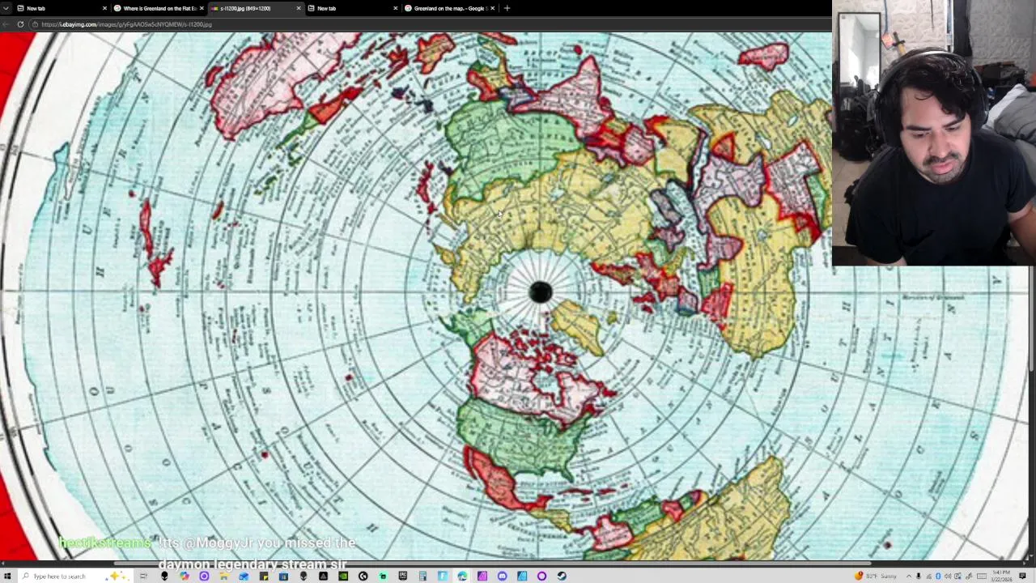This screenshot has height=583, width=1036.
Task: Open Epic Games Launcher in taskbar
Action: pos(402,576)
